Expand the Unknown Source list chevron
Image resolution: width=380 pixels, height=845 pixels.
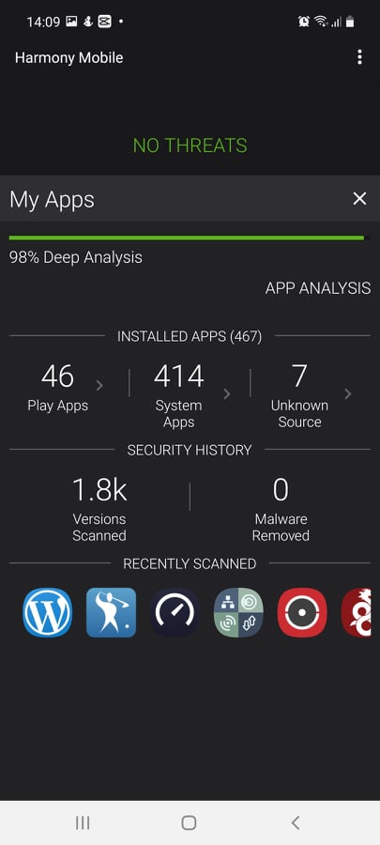pyautogui.click(x=348, y=394)
